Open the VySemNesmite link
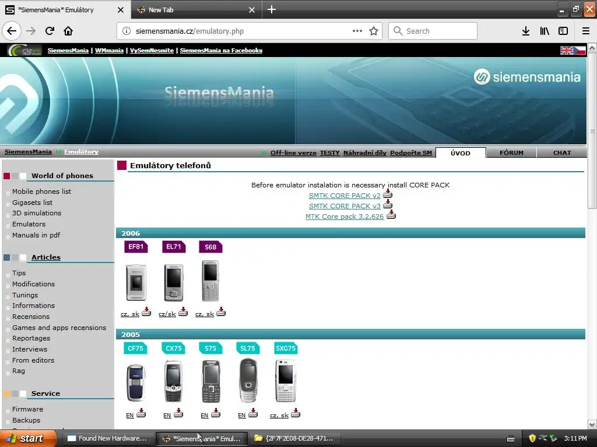Image resolution: width=597 pixels, height=447 pixels. point(152,50)
